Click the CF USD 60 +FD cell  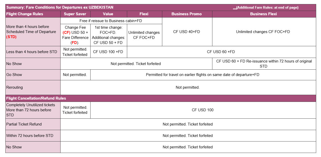click(221, 52)
